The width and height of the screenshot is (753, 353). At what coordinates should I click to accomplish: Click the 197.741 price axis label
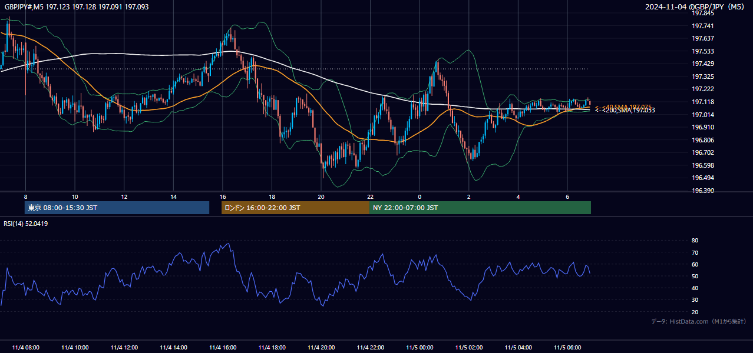702,26
